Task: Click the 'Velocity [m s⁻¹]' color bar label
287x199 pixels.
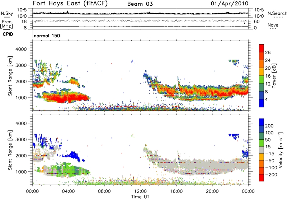Action: [x=281, y=150]
